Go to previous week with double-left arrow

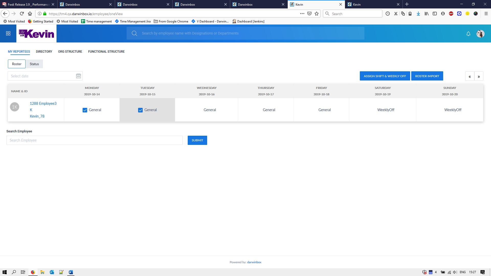[x=470, y=76]
